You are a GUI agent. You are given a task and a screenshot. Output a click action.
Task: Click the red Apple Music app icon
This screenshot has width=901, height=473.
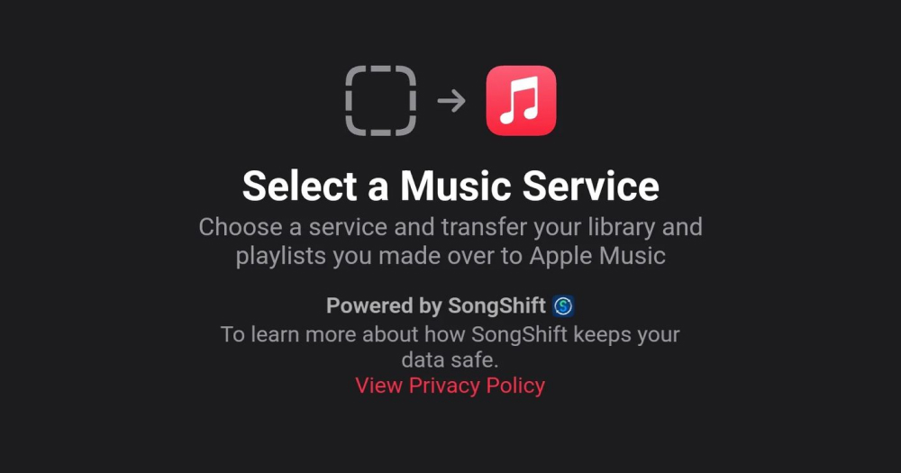click(521, 101)
